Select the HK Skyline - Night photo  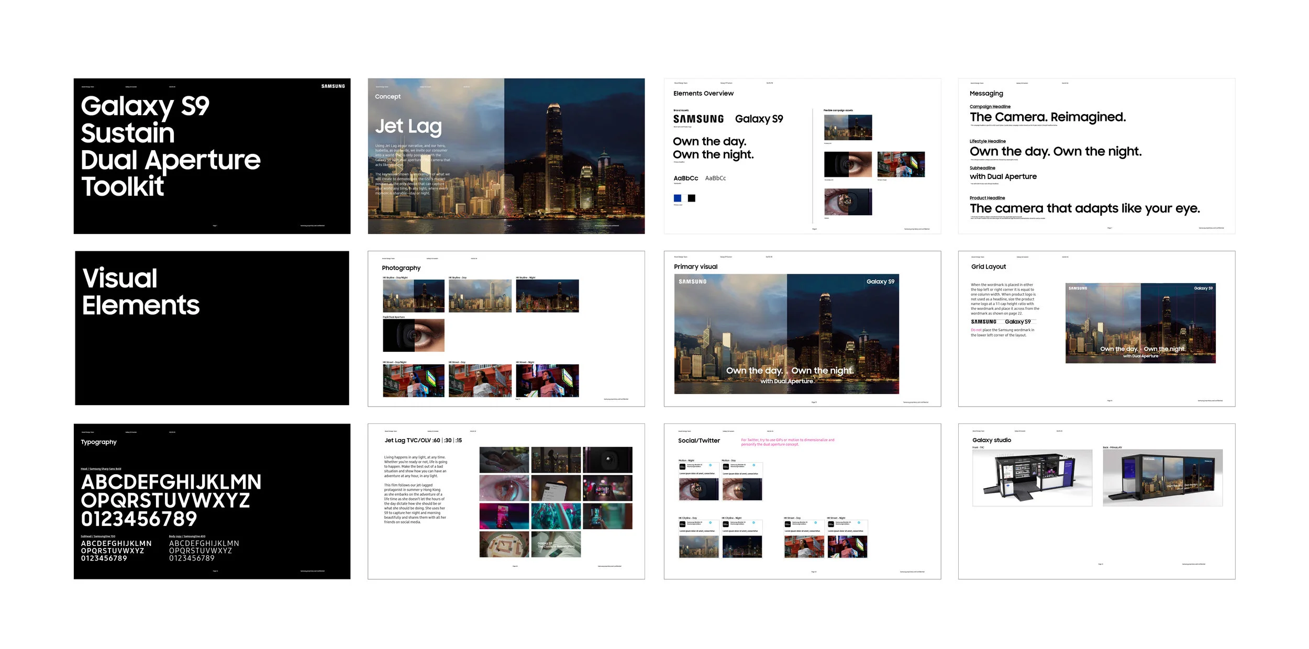coord(547,296)
